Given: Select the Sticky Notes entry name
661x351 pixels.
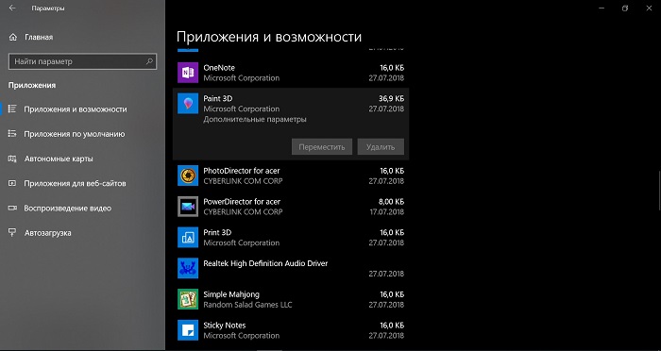Looking at the screenshot, I should (x=225, y=326).
